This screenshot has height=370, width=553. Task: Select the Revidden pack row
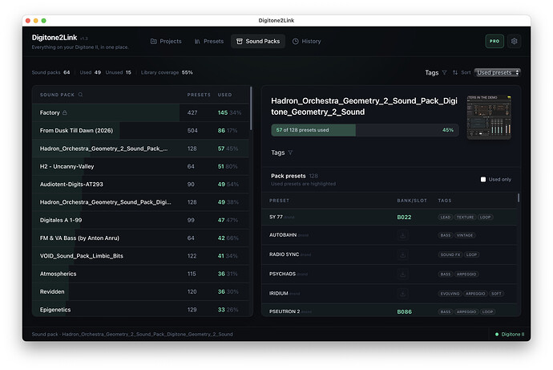tap(141, 291)
